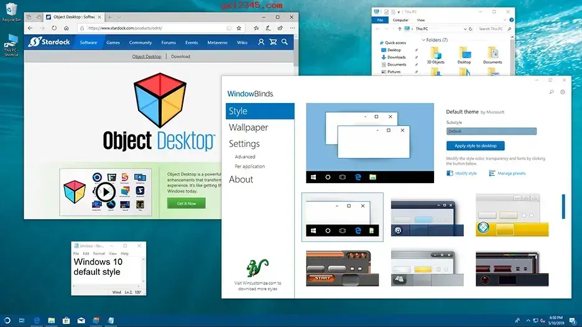Open the WindowBlinds search icon
This screenshot has width=582, height=327.
552,92
